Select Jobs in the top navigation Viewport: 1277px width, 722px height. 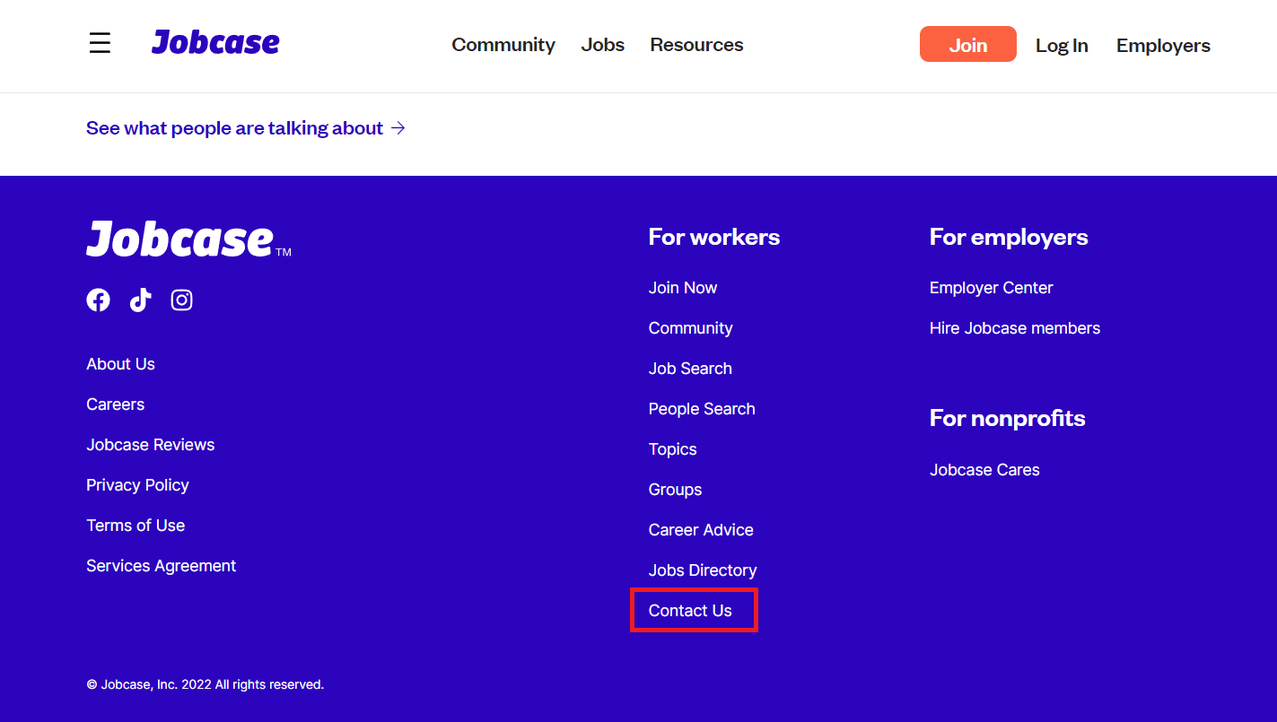(602, 44)
